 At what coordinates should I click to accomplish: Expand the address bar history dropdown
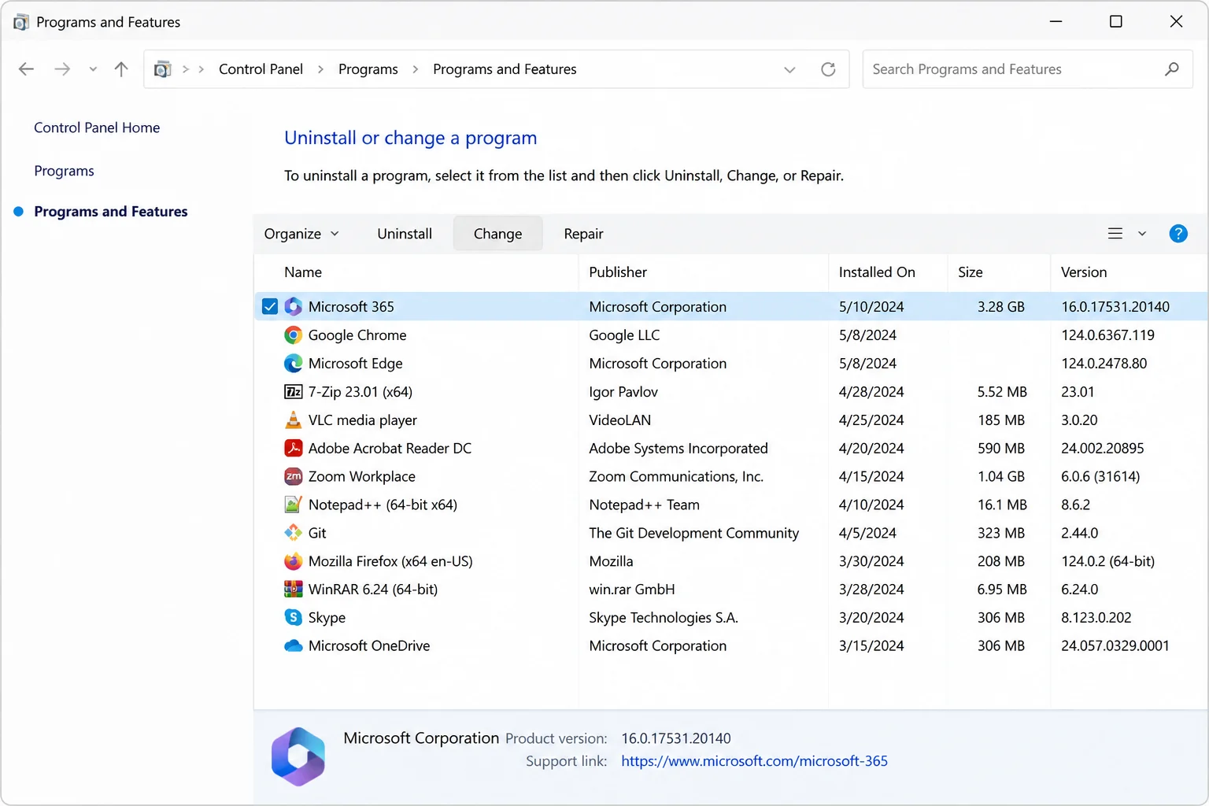pos(789,69)
